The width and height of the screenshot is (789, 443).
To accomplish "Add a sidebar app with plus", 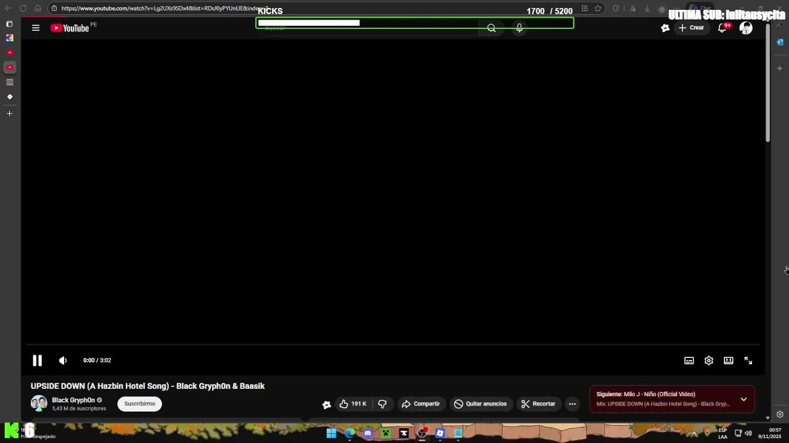I will coord(780,68).
